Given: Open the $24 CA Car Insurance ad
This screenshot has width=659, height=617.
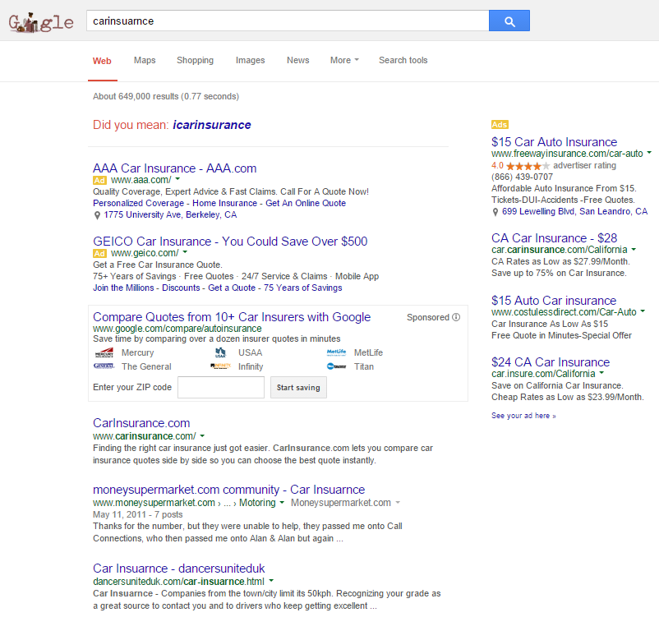Looking at the screenshot, I should coord(551,361).
